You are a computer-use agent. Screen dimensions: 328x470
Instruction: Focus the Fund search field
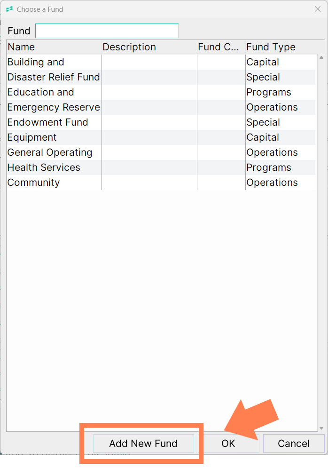pyautogui.click(x=107, y=31)
